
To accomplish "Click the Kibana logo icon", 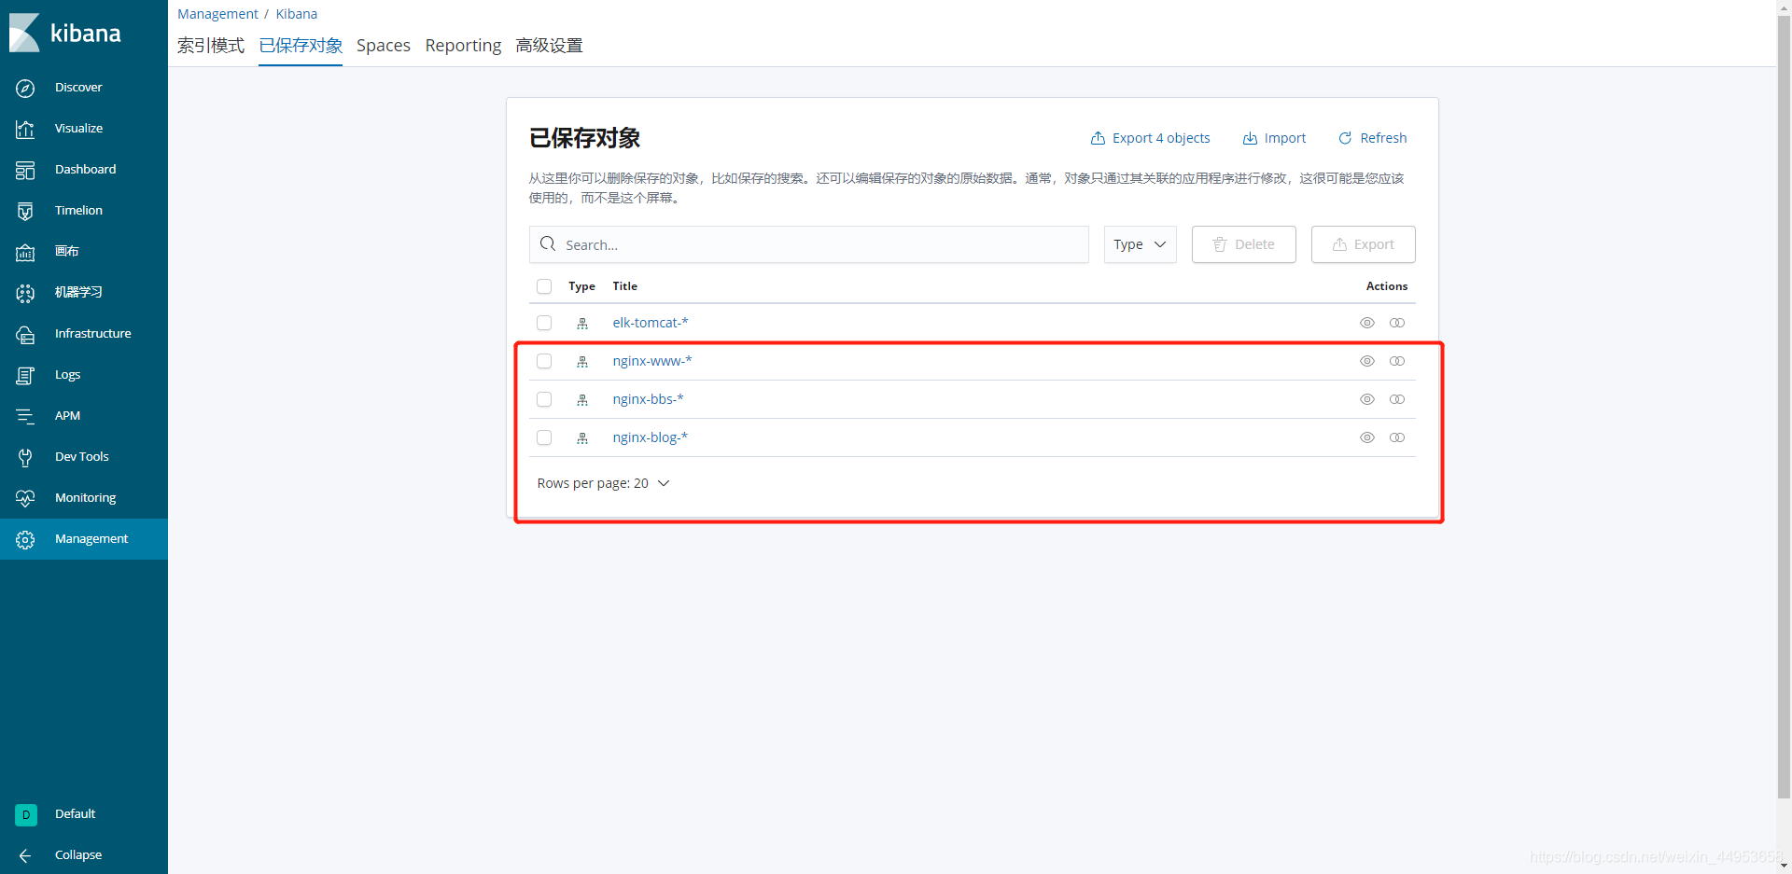I will (24, 33).
